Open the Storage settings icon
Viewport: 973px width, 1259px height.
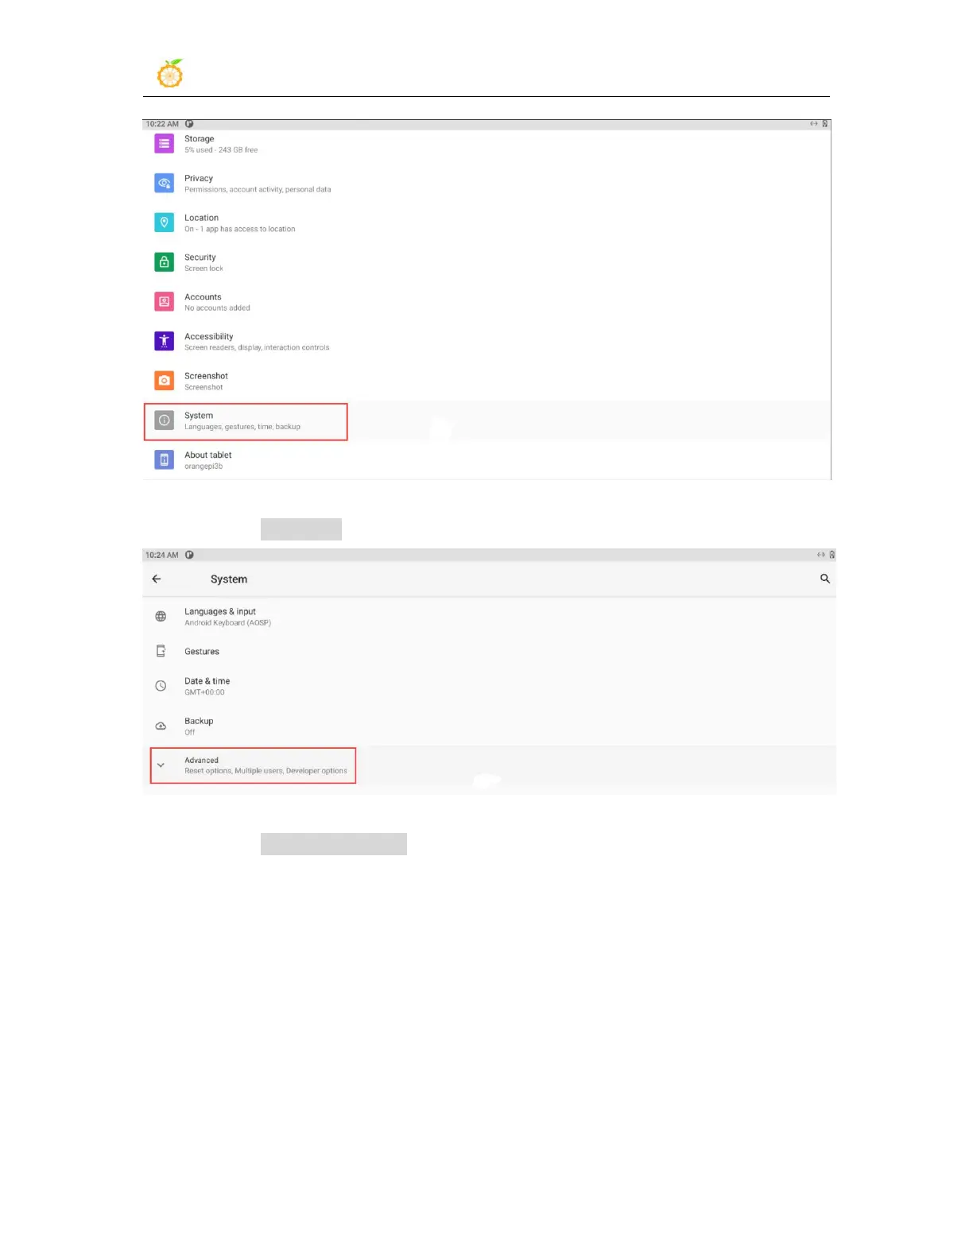pyautogui.click(x=164, y=144)
